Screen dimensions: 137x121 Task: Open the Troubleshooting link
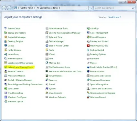pos(15,93)
